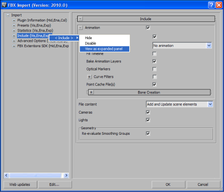This screenshot has height=192, width=224.
Task: Click the File content label
Action: click(88, 104)
